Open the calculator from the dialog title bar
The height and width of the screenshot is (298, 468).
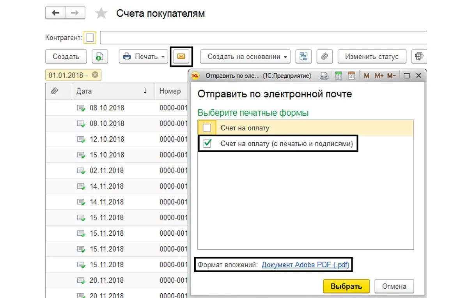(x=339, y=76)
